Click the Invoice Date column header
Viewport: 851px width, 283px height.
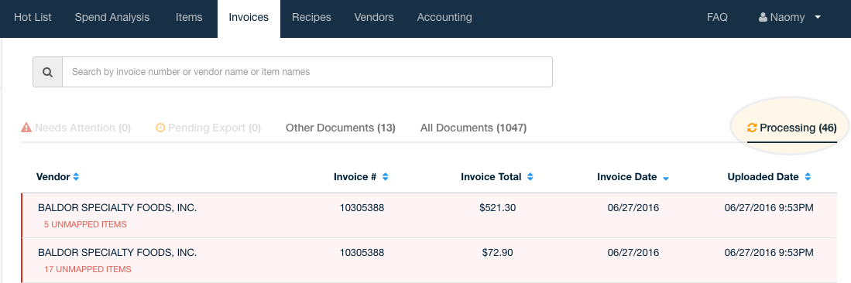(x=627, y=177)
